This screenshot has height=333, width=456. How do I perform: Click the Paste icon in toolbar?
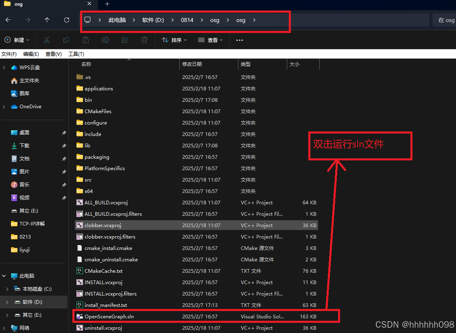pyautogui.click(x=85, y=40)
